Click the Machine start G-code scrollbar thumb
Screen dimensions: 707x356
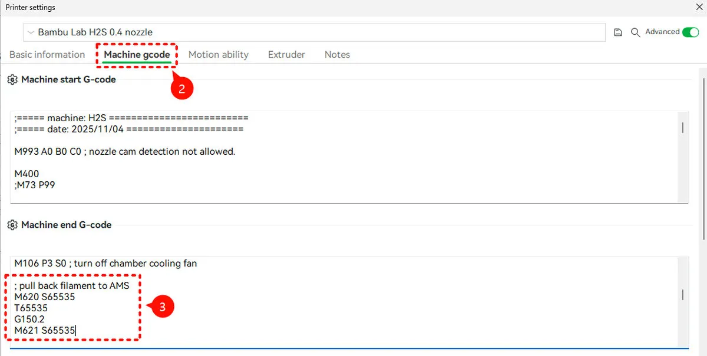(x=683, y=128)
